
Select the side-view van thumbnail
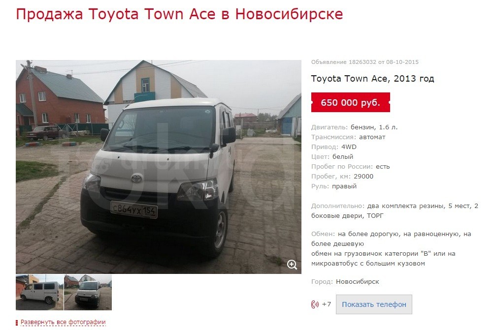[x=39, y=293]
